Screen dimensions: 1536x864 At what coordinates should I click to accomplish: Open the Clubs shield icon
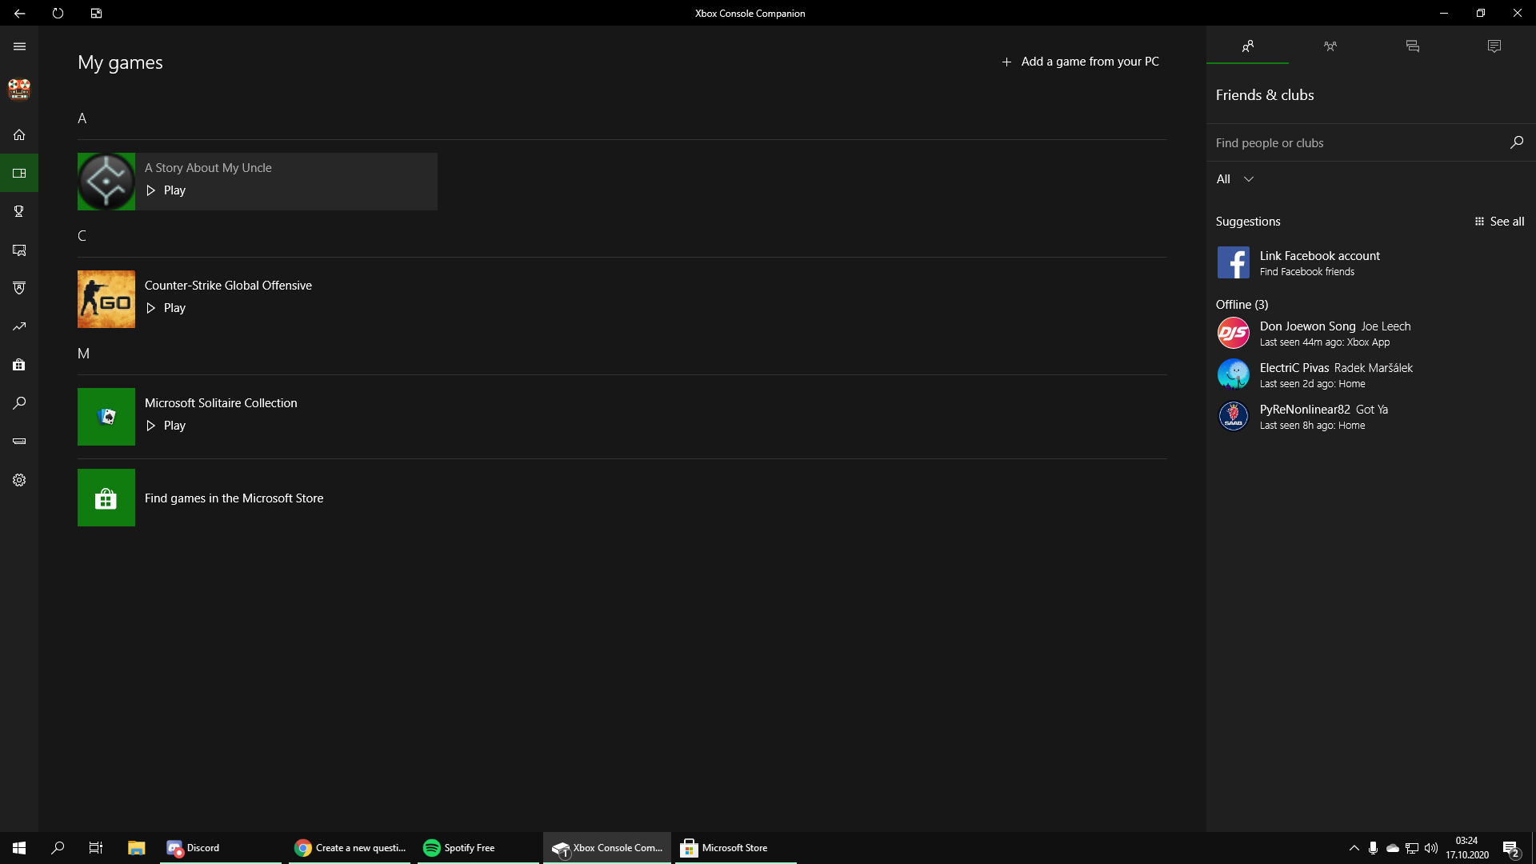19,288
